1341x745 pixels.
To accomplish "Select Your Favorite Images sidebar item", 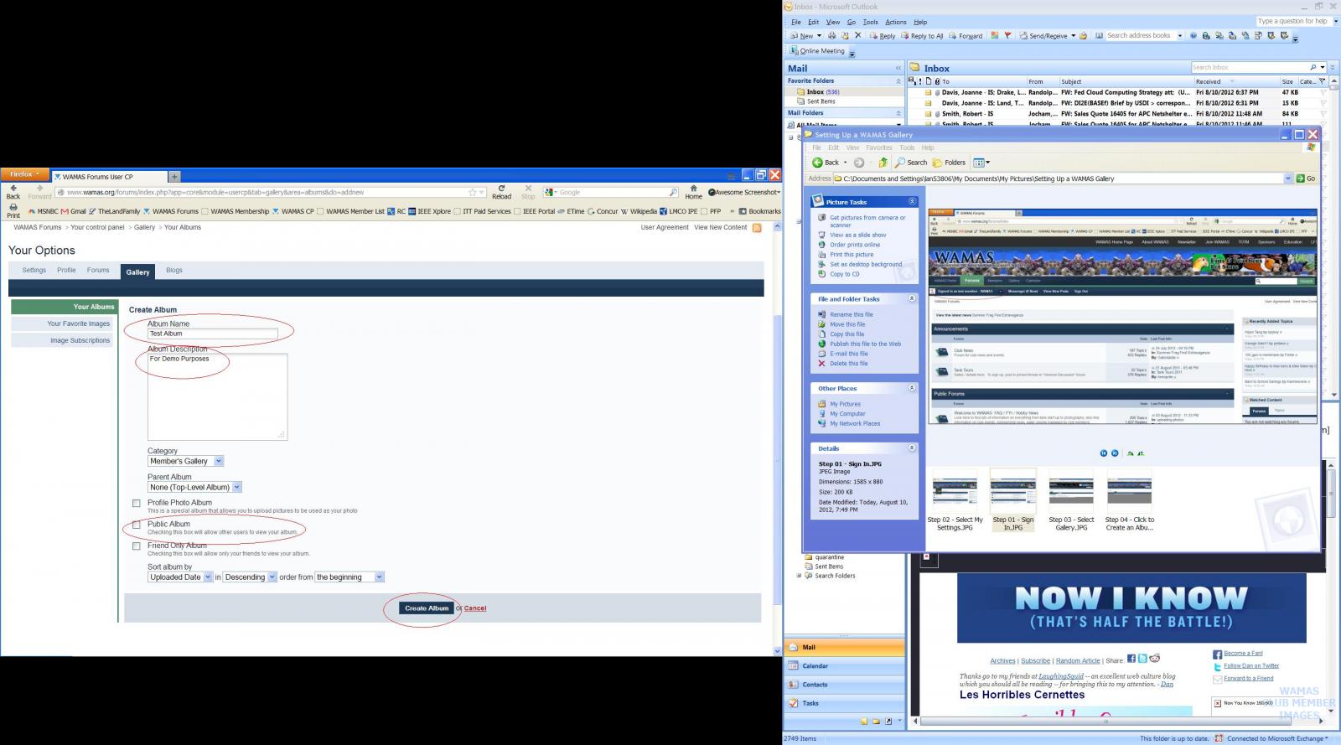I will pos(63,323).
